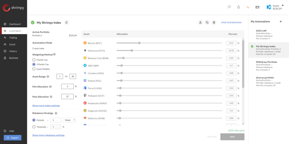
Task: Click the asset list scrollbar up arrow
Action: coord(243,39)
